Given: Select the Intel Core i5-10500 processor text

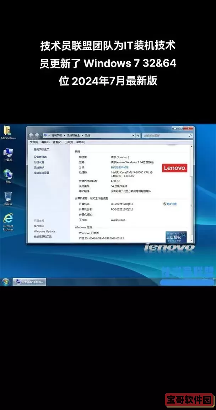Looking at the screenshot, I should tap(132, 174).
